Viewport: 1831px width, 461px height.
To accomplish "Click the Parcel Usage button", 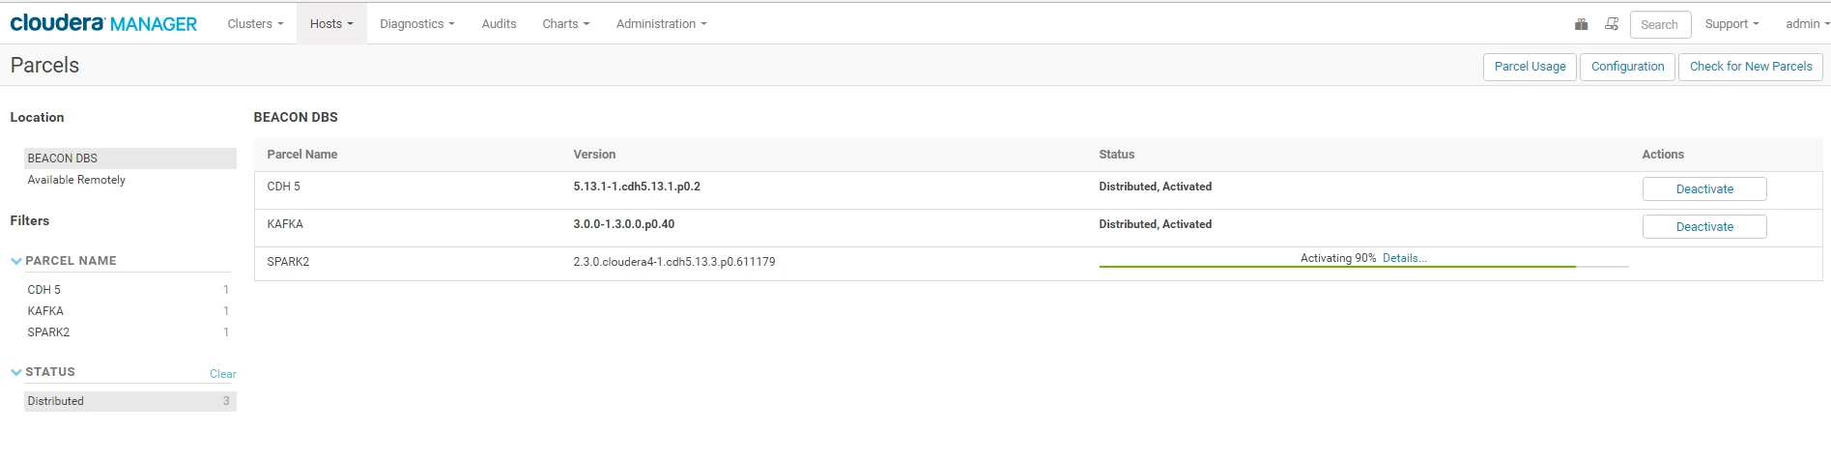I will pos(1530,67).
